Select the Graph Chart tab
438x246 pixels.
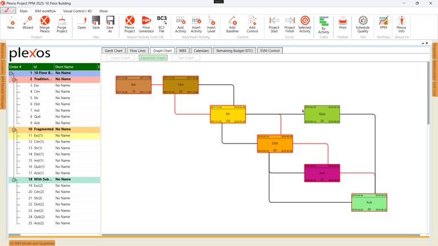pyautogui.click(x=163, y=51)
